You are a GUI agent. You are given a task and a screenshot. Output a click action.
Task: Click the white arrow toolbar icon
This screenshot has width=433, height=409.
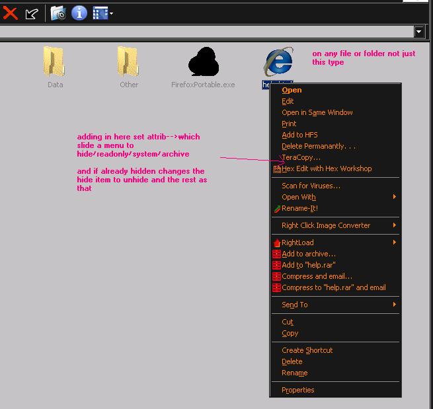(31, 13)
